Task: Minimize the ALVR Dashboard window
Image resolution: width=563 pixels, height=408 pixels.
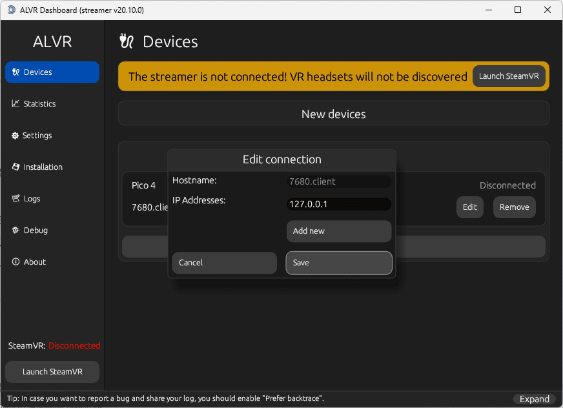Action: click(489, 10)
